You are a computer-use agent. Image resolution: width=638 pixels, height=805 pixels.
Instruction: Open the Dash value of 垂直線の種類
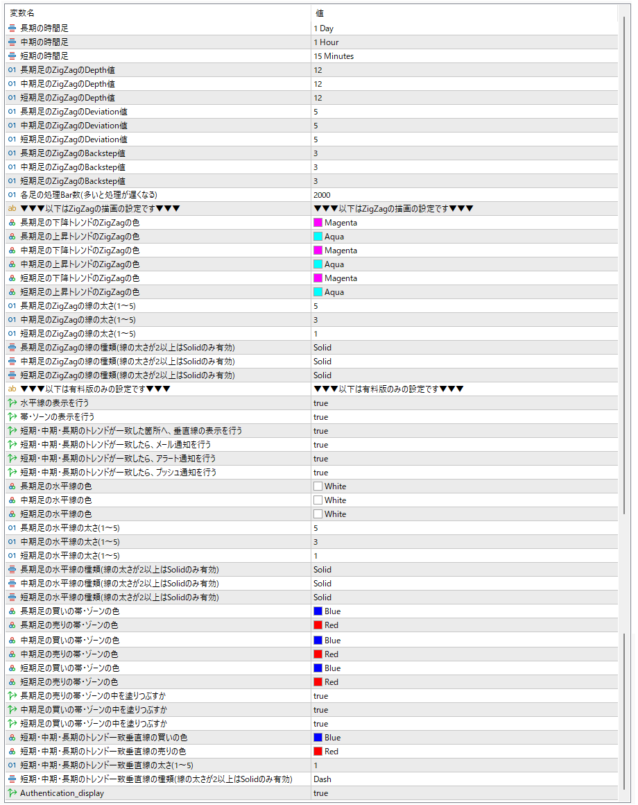pyautogui.click(x=322, y=779)
